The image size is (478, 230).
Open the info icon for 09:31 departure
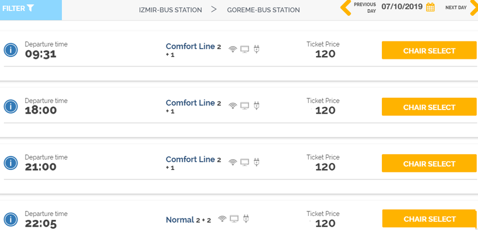(10, 49)
